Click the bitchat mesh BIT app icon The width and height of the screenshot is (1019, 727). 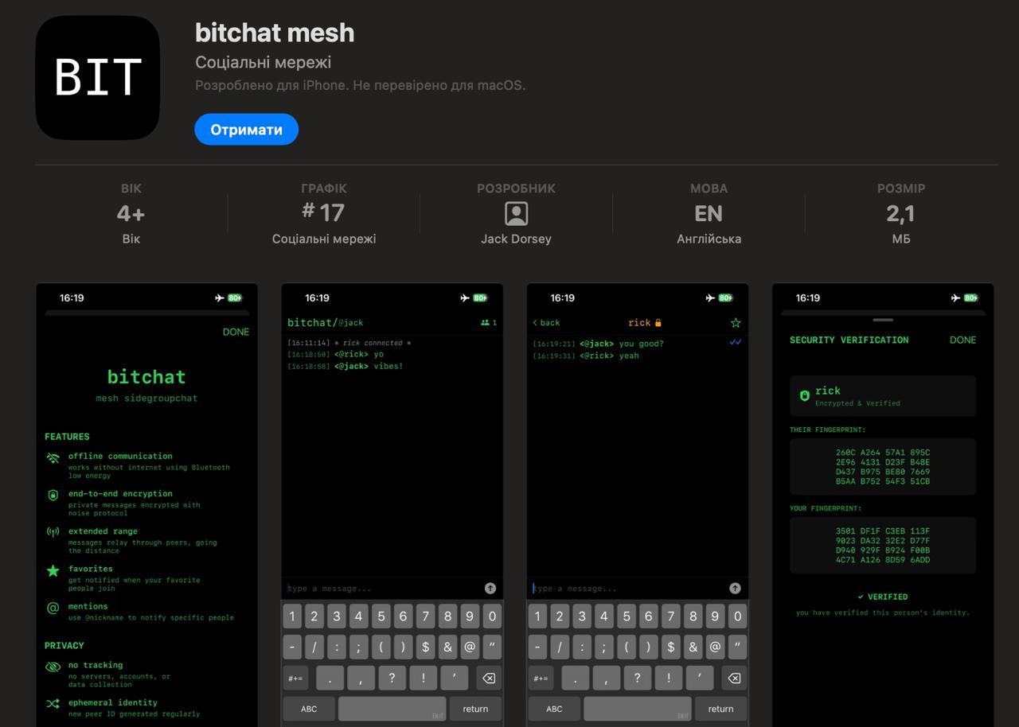tap(97, 77)
